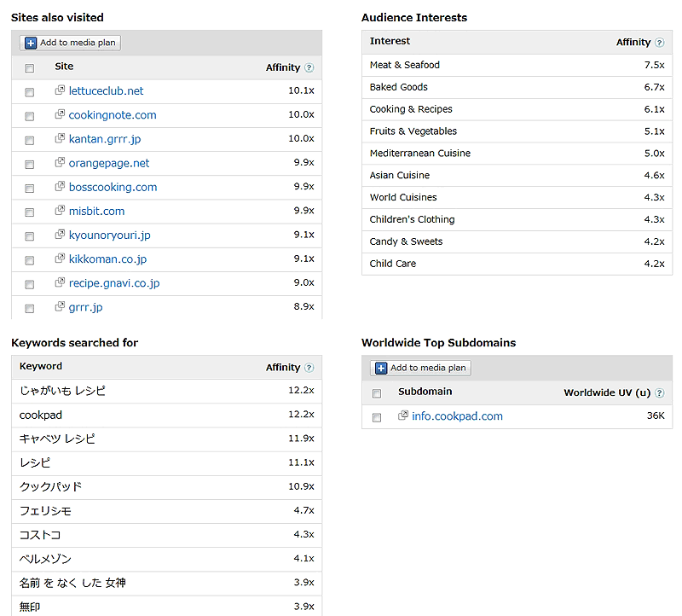Click external-link icon beside orangepage.net
682x616 pixels.
point(61,162)
